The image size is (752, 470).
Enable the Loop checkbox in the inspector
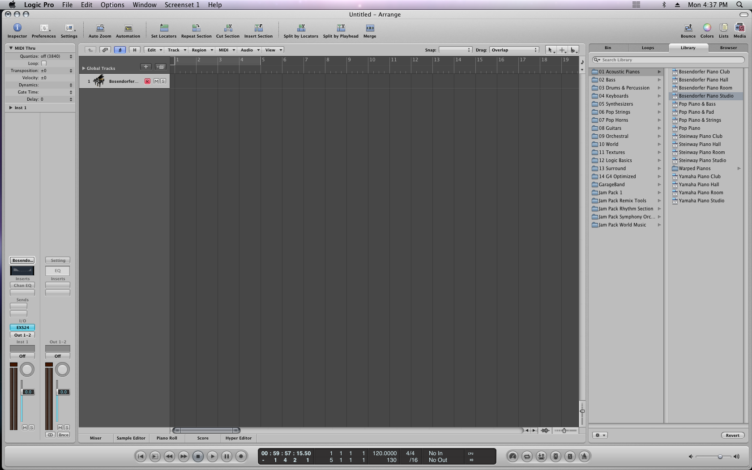coord(44,64)
